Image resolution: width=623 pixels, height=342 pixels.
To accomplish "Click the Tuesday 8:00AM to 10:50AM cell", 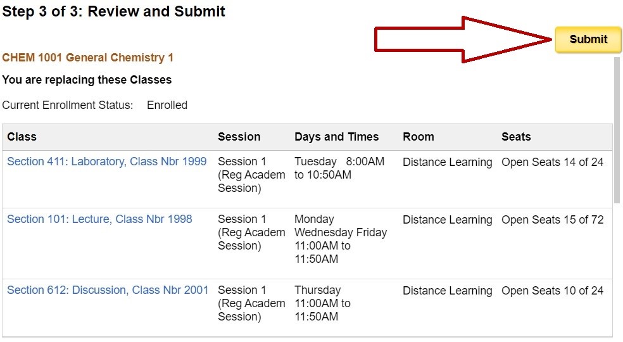I will click(x=339, y=168).
